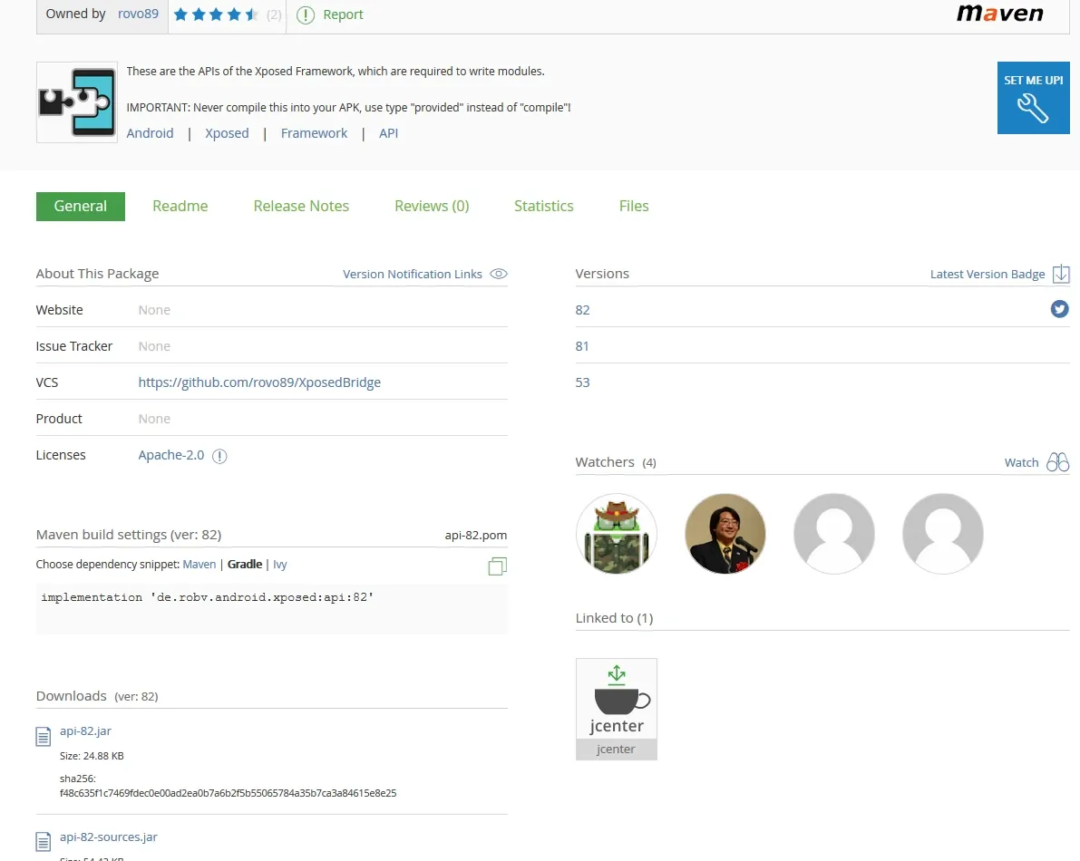Open version 53
Screen dimensions: 1080x861
583,382
